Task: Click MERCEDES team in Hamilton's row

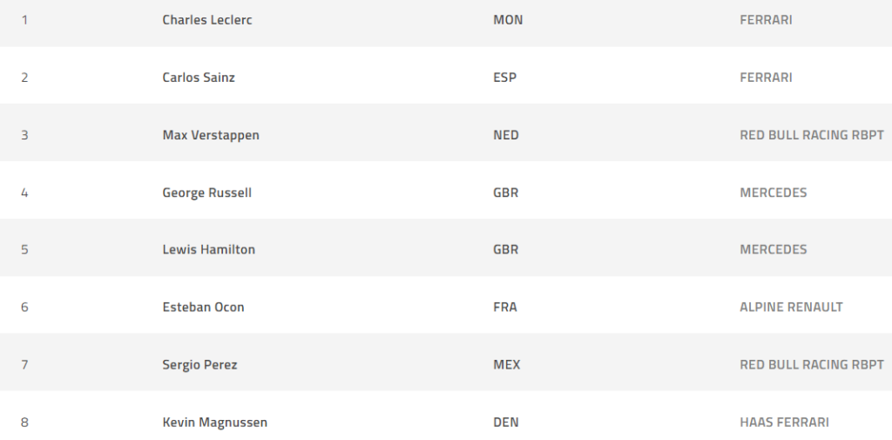Action: click(773, 249)
